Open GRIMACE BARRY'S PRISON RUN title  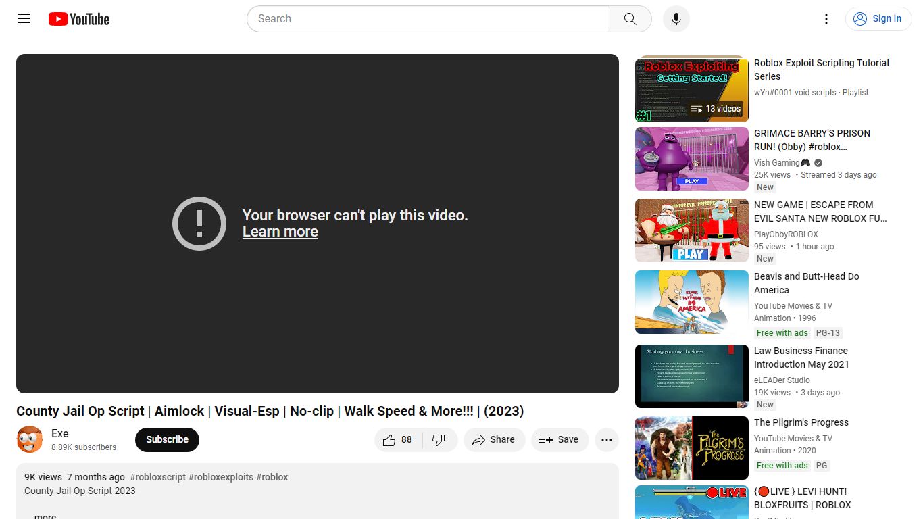[x=812, y=140]
